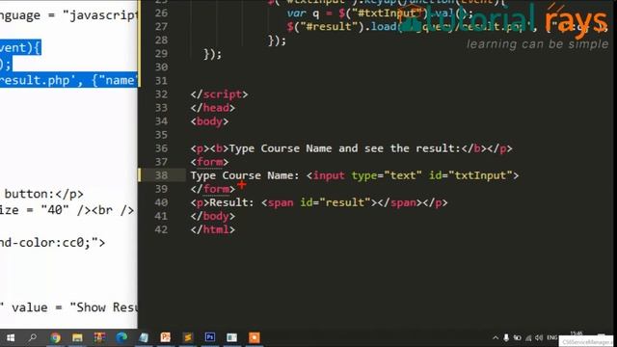Screen dimensions: 617x347
Task: Click line number 38 in the gutter
Action: (161, 175)
